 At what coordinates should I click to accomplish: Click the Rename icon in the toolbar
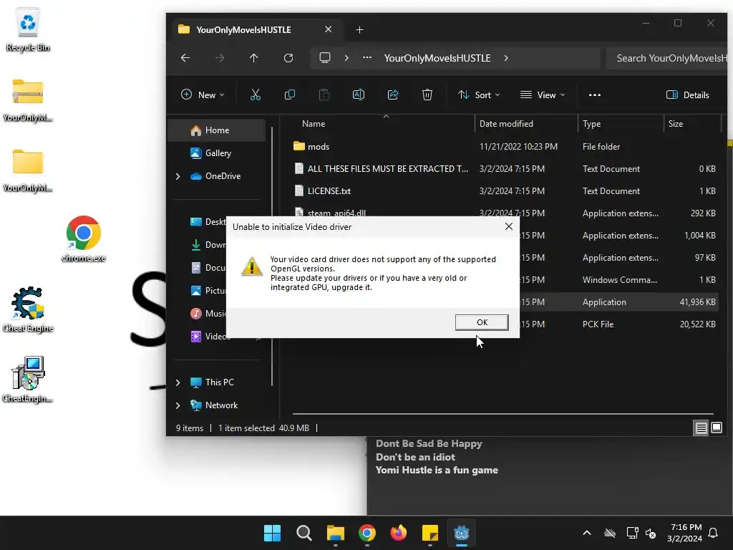(x=359, y=95)
